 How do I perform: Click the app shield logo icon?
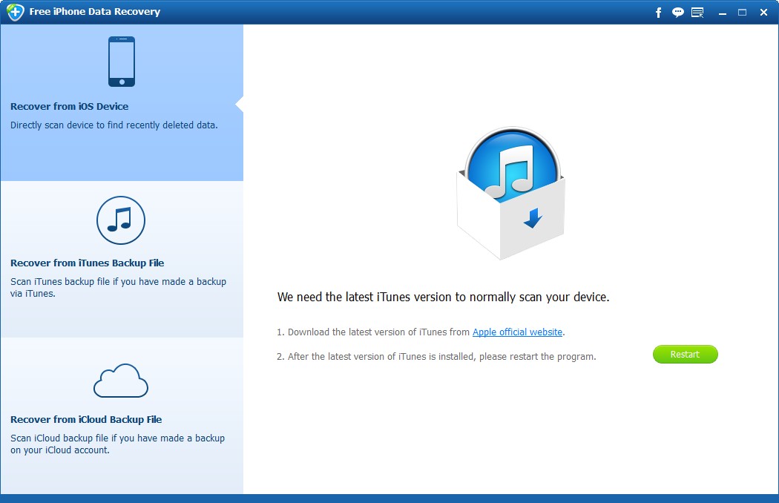pyautogui.click(x=16, y=12)
